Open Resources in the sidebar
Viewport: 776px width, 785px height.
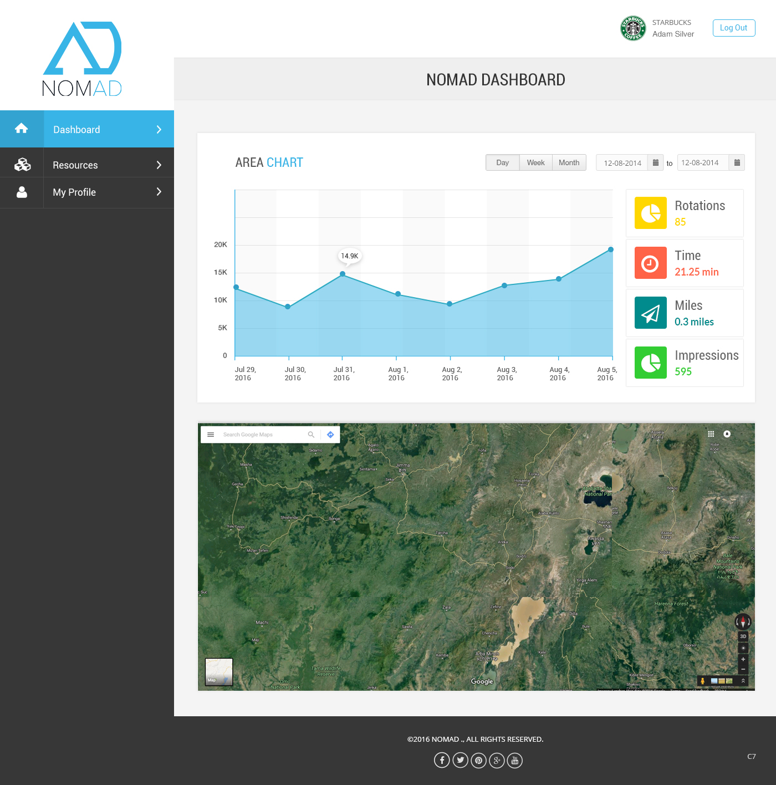click(75, 165)
